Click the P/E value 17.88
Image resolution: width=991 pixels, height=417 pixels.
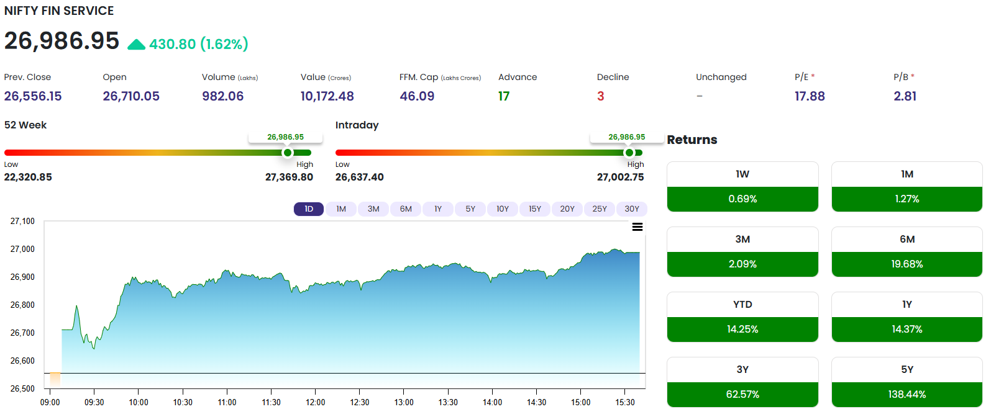coord(810,96)
